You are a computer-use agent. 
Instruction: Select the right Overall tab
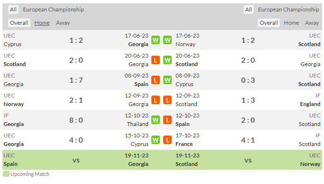[x=268, y=23]
